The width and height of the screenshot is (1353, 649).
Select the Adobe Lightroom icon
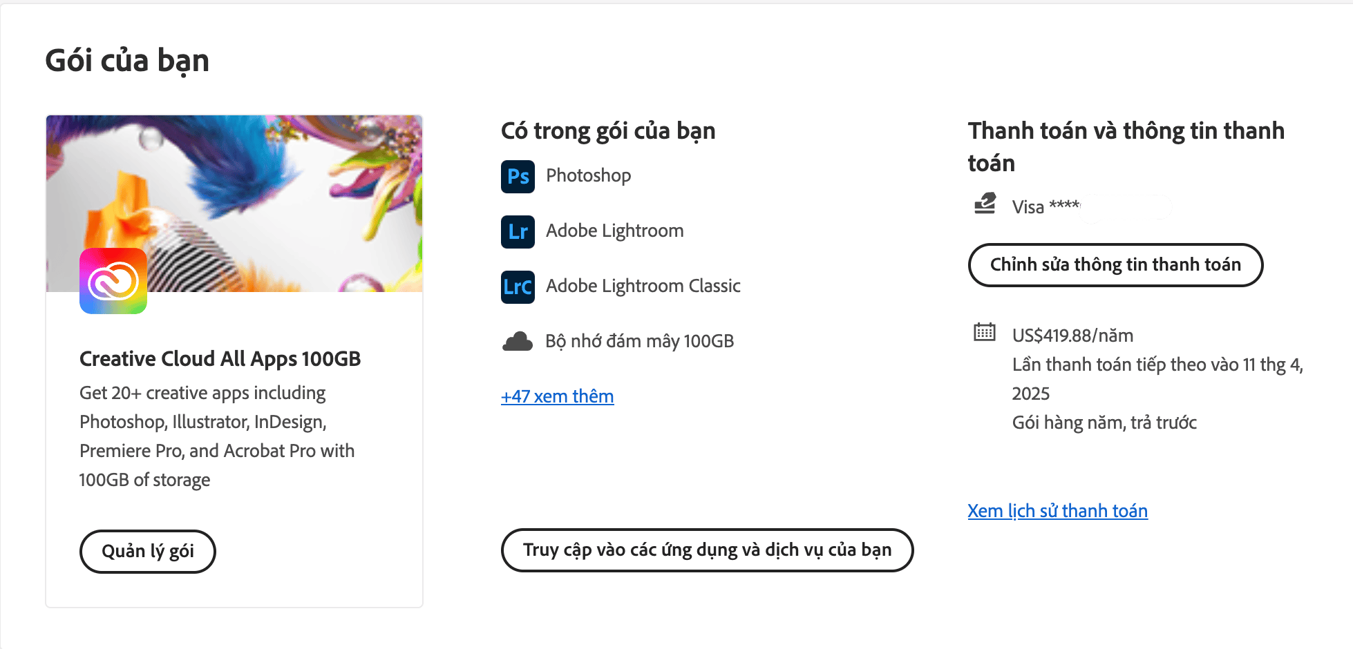click(517, 232)
